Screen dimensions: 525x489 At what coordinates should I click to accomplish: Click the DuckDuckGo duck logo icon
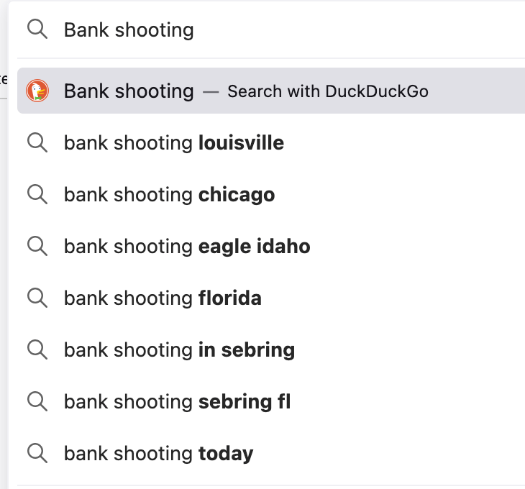37,91
